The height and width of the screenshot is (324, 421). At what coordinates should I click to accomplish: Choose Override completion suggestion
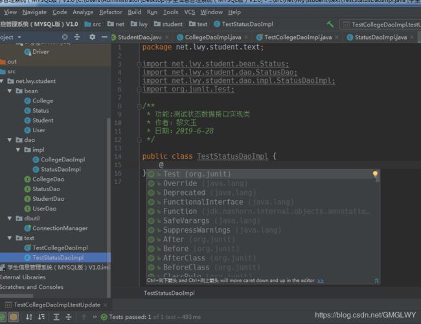(x=263, y=183)
